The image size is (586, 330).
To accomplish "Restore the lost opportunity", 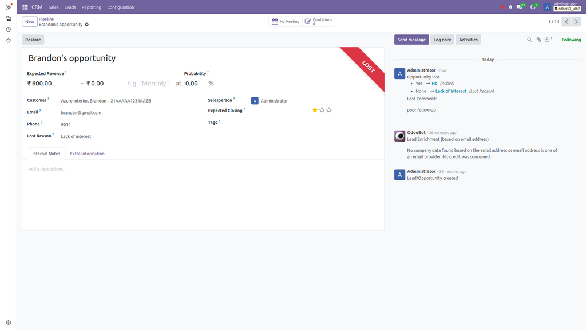I will point(33,39).
